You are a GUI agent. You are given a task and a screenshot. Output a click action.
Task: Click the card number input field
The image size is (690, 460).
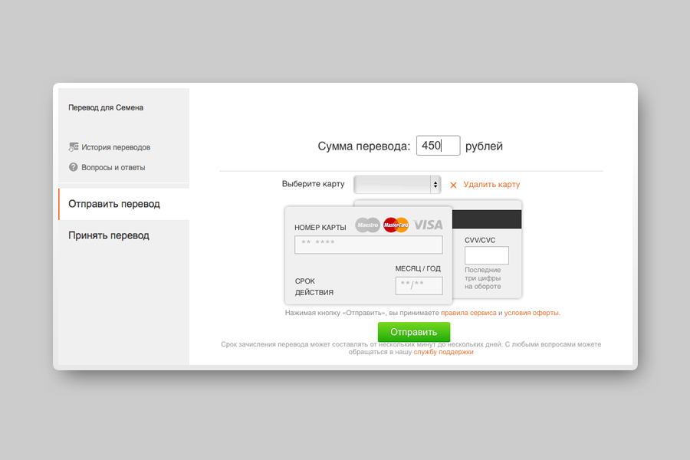click(369, 245)
